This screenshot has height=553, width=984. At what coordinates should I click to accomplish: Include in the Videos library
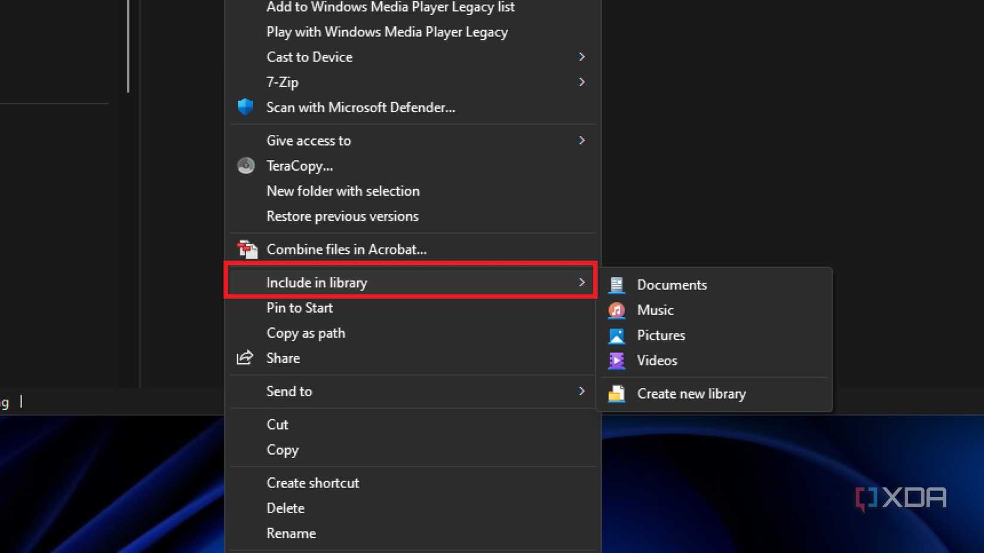coord(714,360)
